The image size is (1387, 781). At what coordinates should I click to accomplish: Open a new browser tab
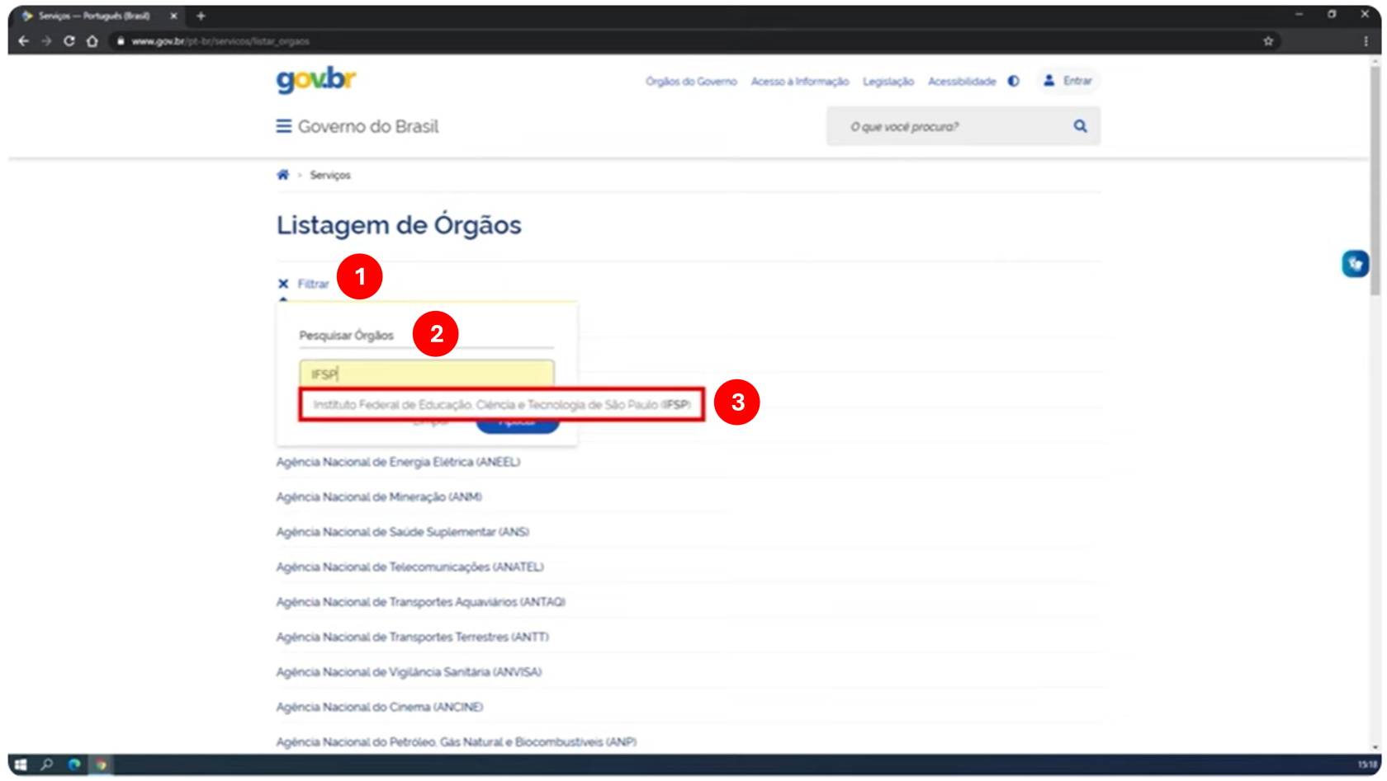[x=201, y=16]
